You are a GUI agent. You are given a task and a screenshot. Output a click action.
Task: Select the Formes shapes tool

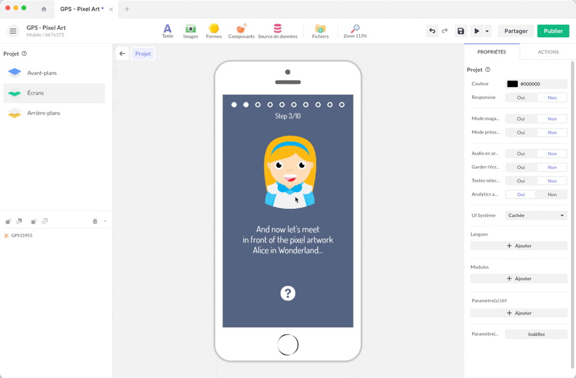pyautogui.click(x=214, y=31)
